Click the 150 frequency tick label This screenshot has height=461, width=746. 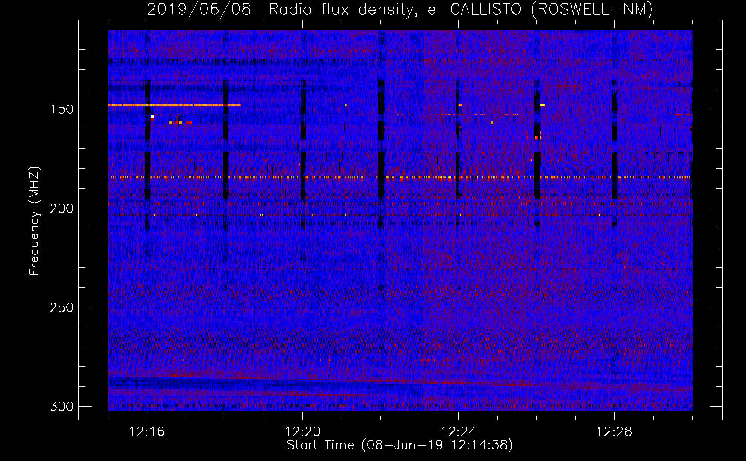62,109
